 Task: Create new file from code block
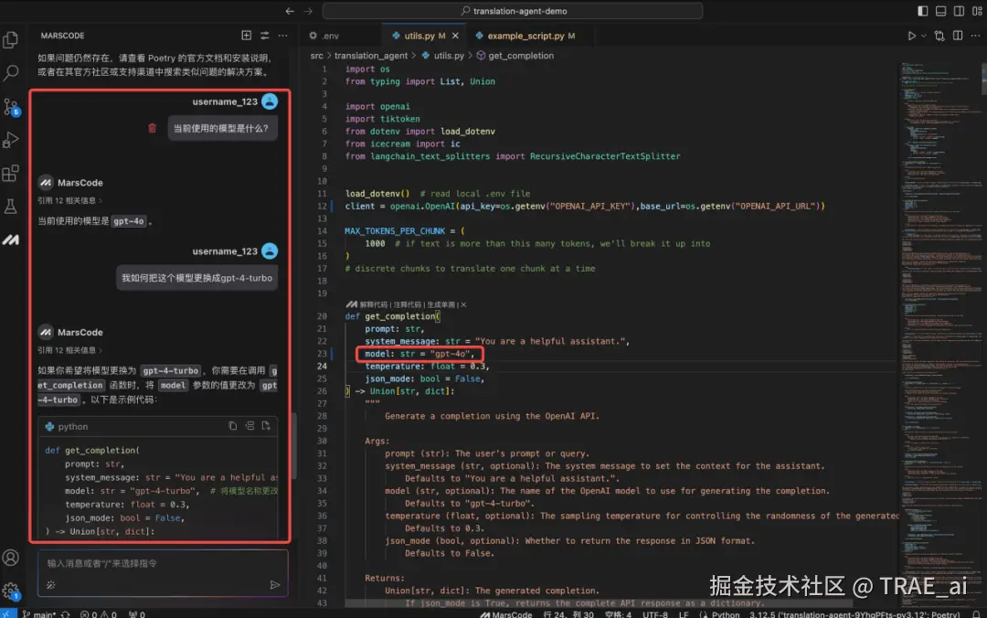point(266,426)
